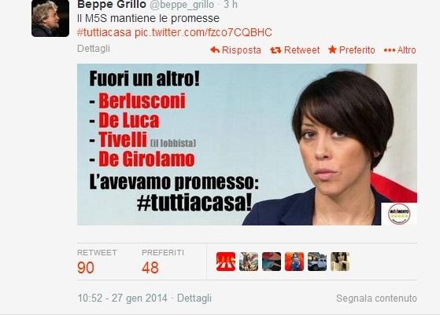440x315 pixels.
Task: Open the Altro three-dots menu
Action: (x=389, y=50)
